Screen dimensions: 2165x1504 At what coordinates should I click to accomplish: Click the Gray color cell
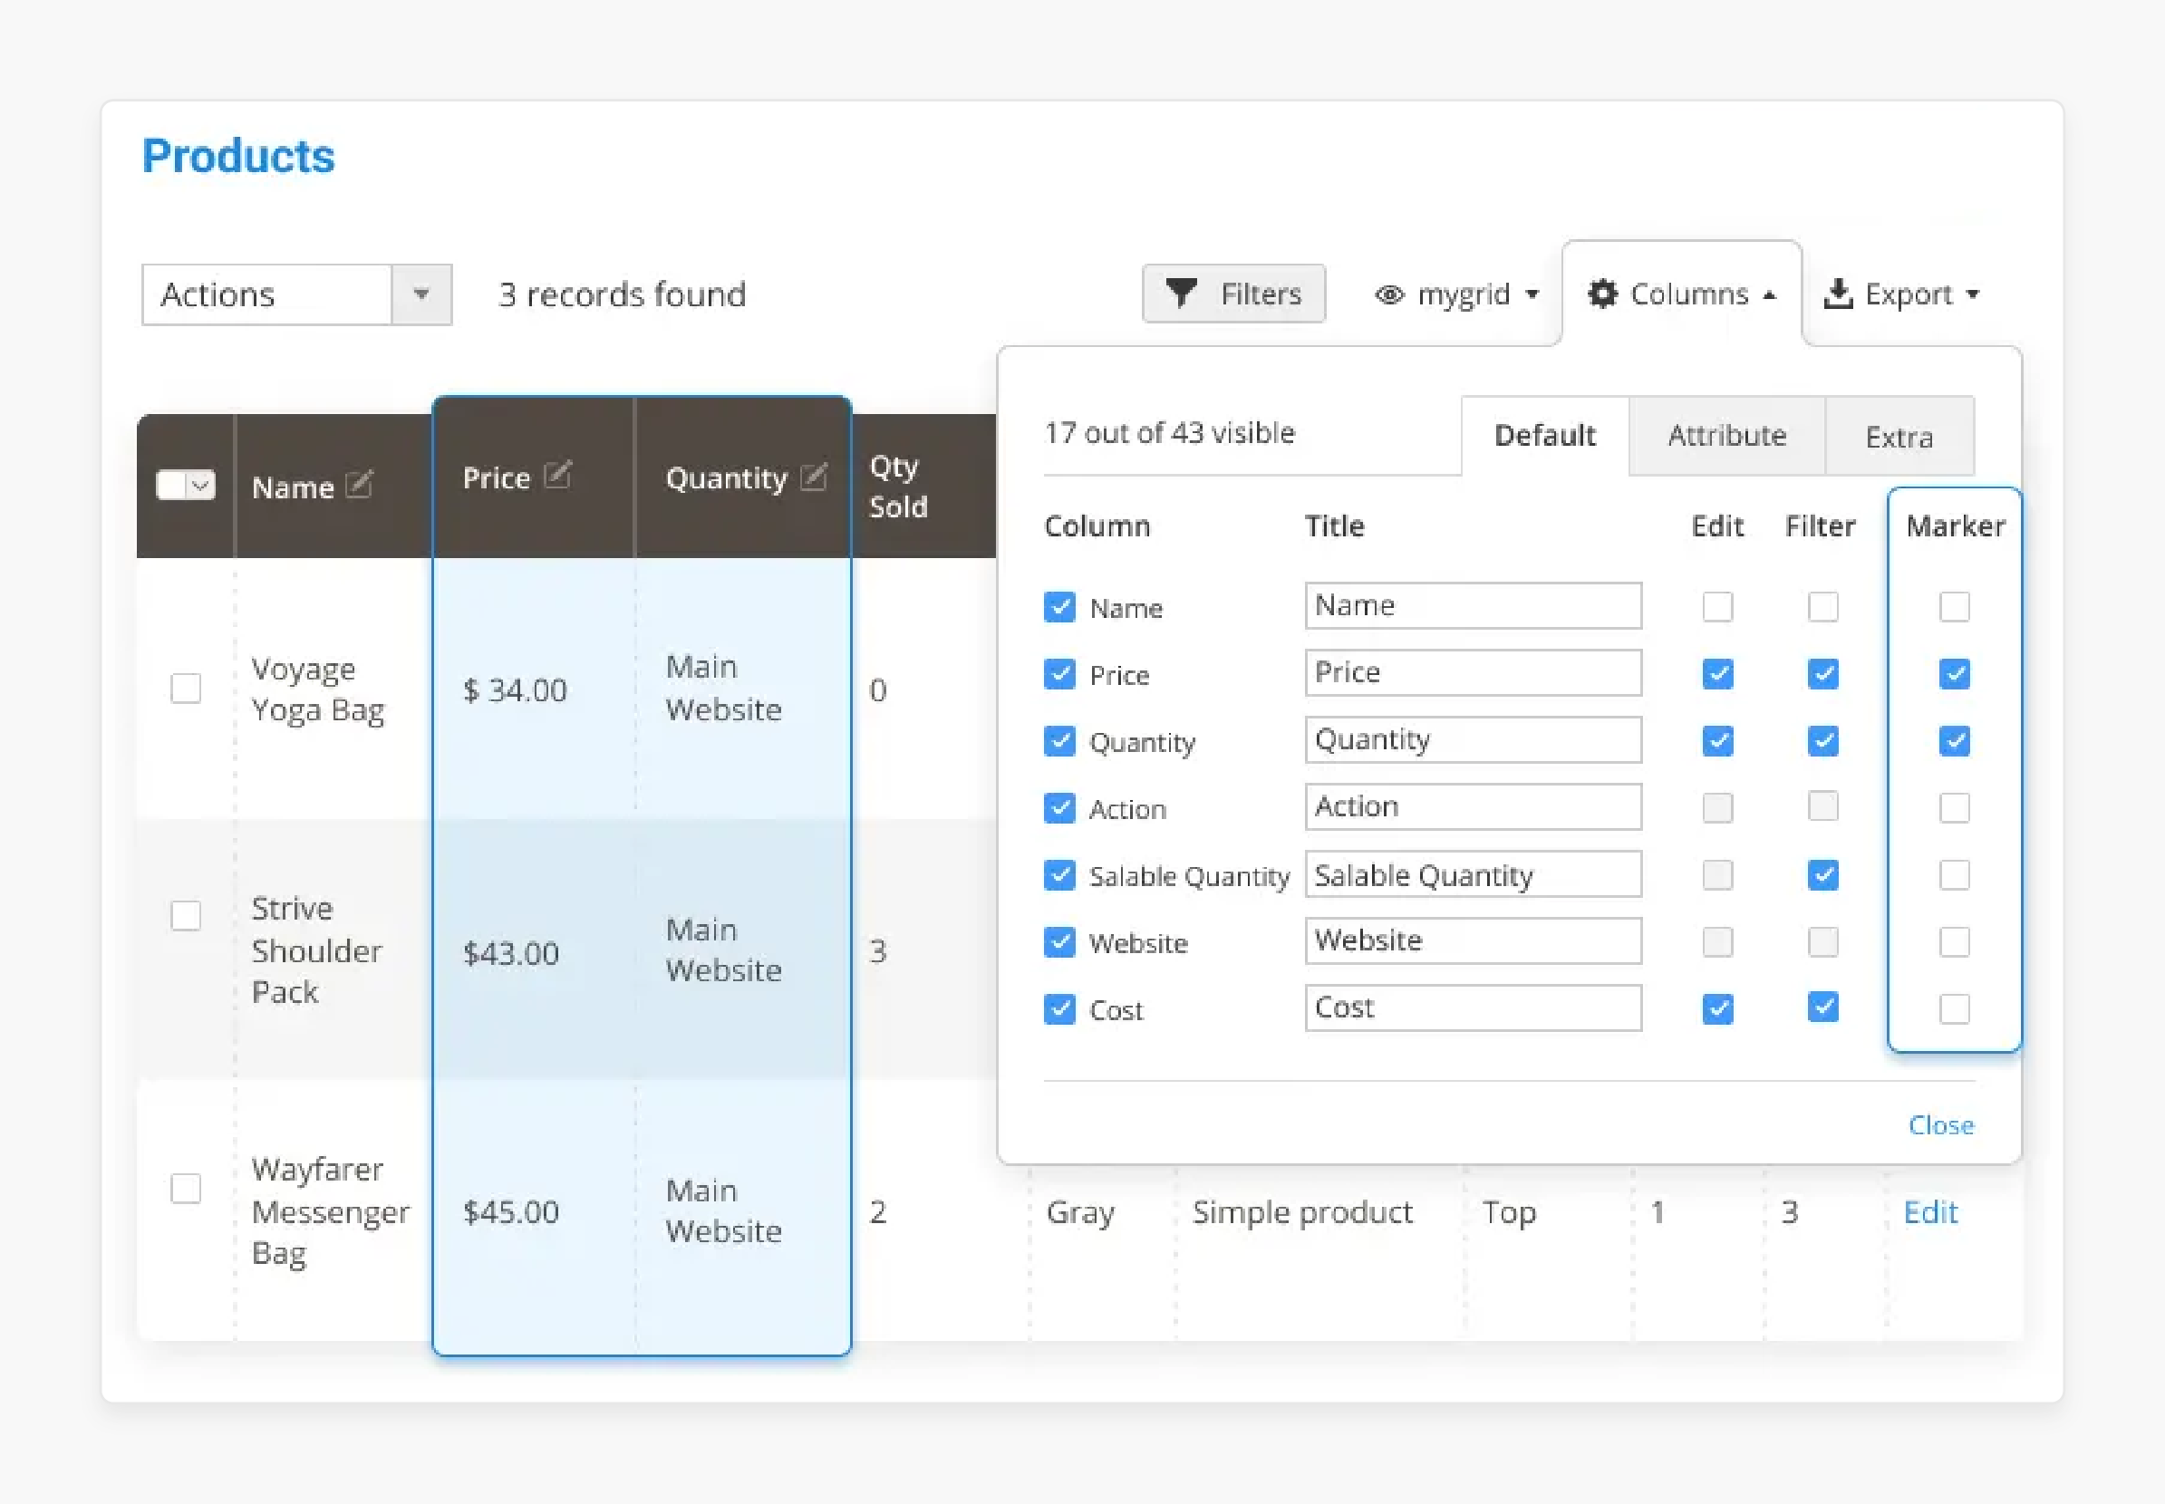click(x=1080, y=1213)
